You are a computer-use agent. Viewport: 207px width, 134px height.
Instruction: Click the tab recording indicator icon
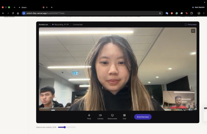[43, 7]
